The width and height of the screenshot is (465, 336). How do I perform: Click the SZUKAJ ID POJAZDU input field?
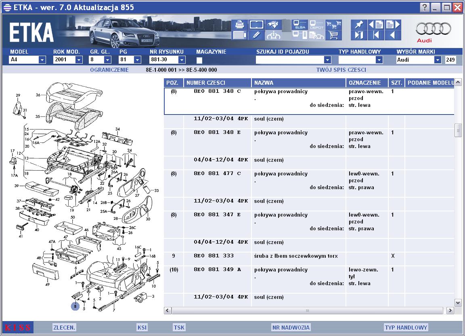click(290, 60)
